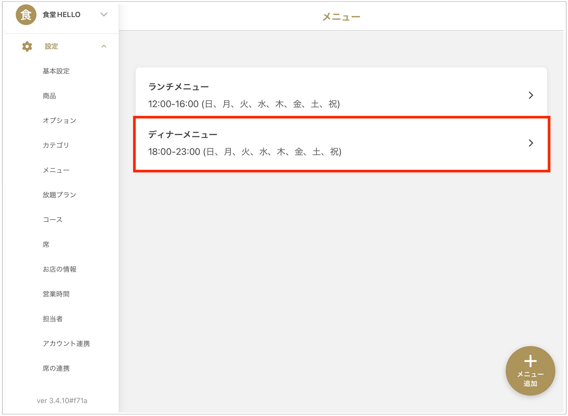Go to オプション settings
568x416 pixels.
[x=59, y=121]
